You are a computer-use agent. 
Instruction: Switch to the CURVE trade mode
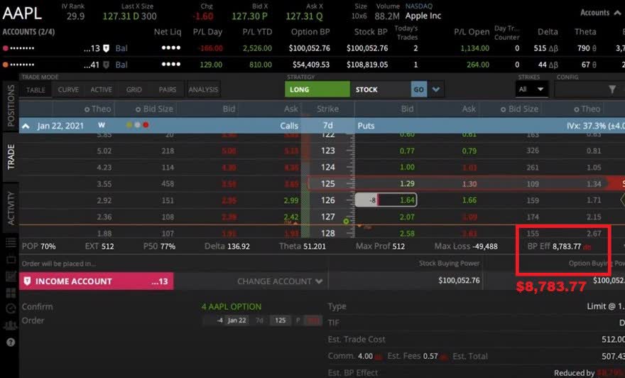click(69, 90)
